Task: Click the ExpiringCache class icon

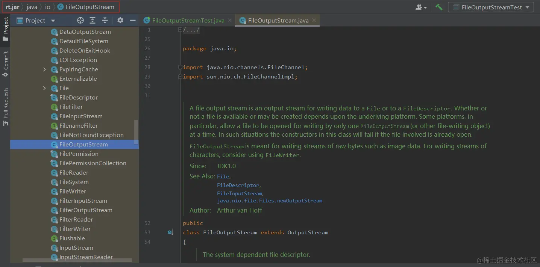Action: point(54,69)
